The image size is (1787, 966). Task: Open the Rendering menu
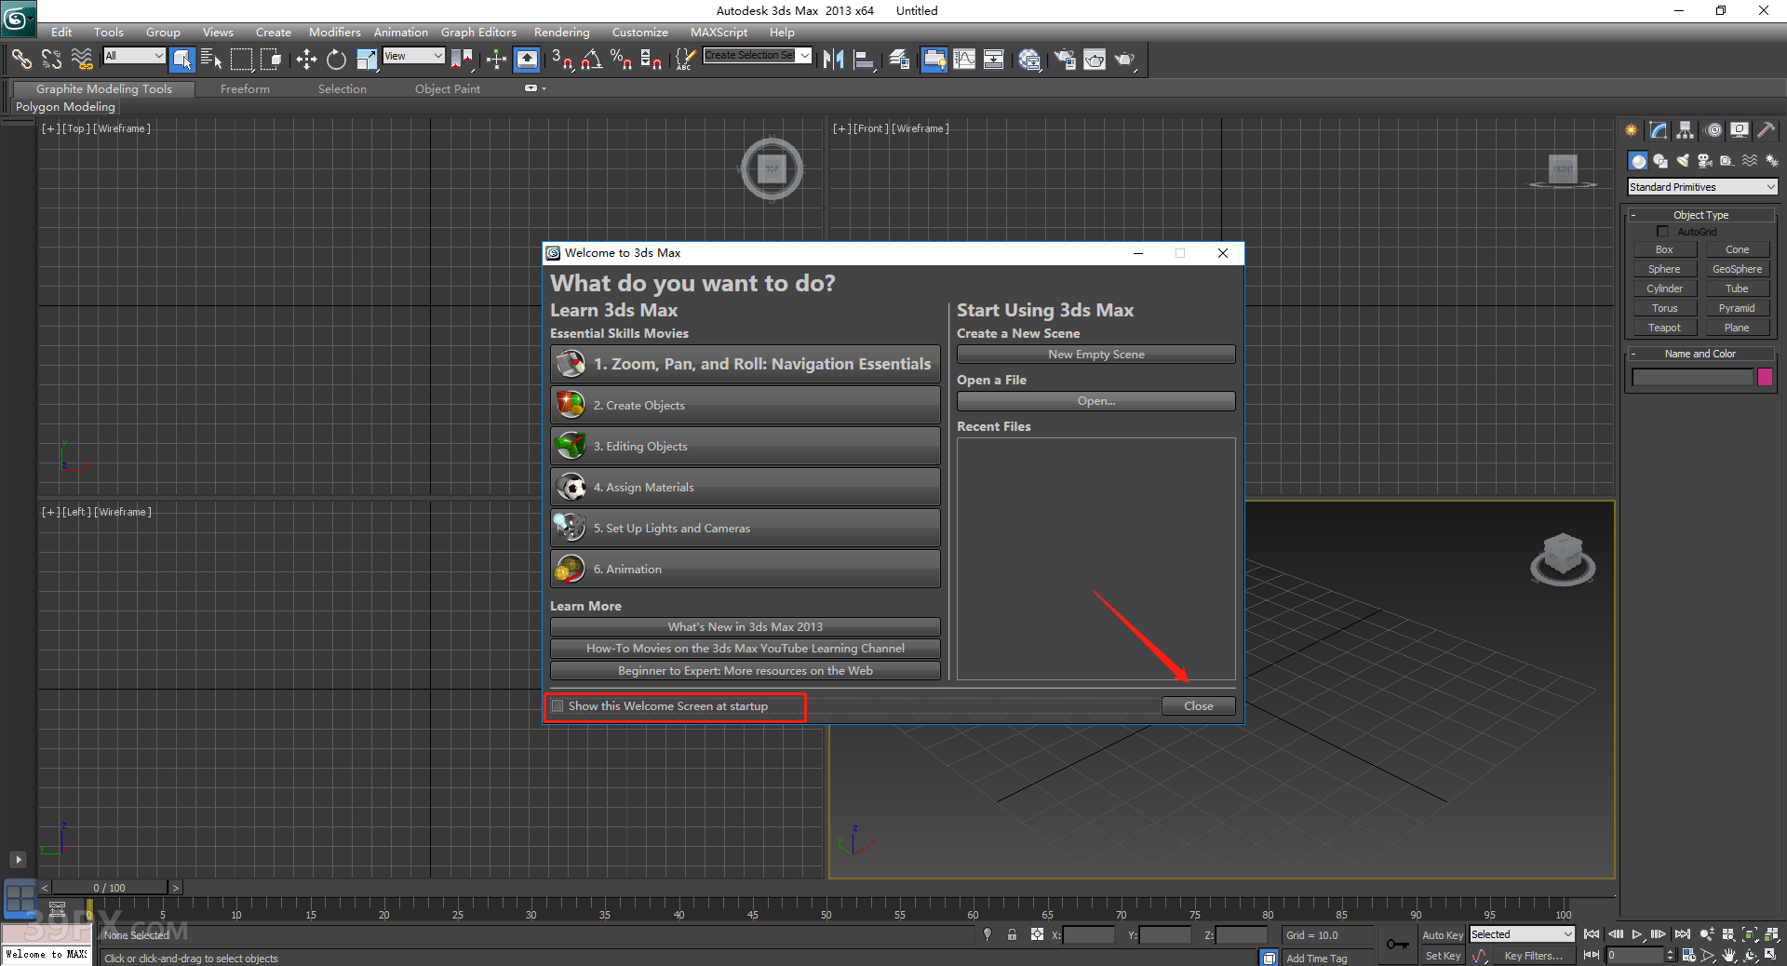(x=561, y=32)
